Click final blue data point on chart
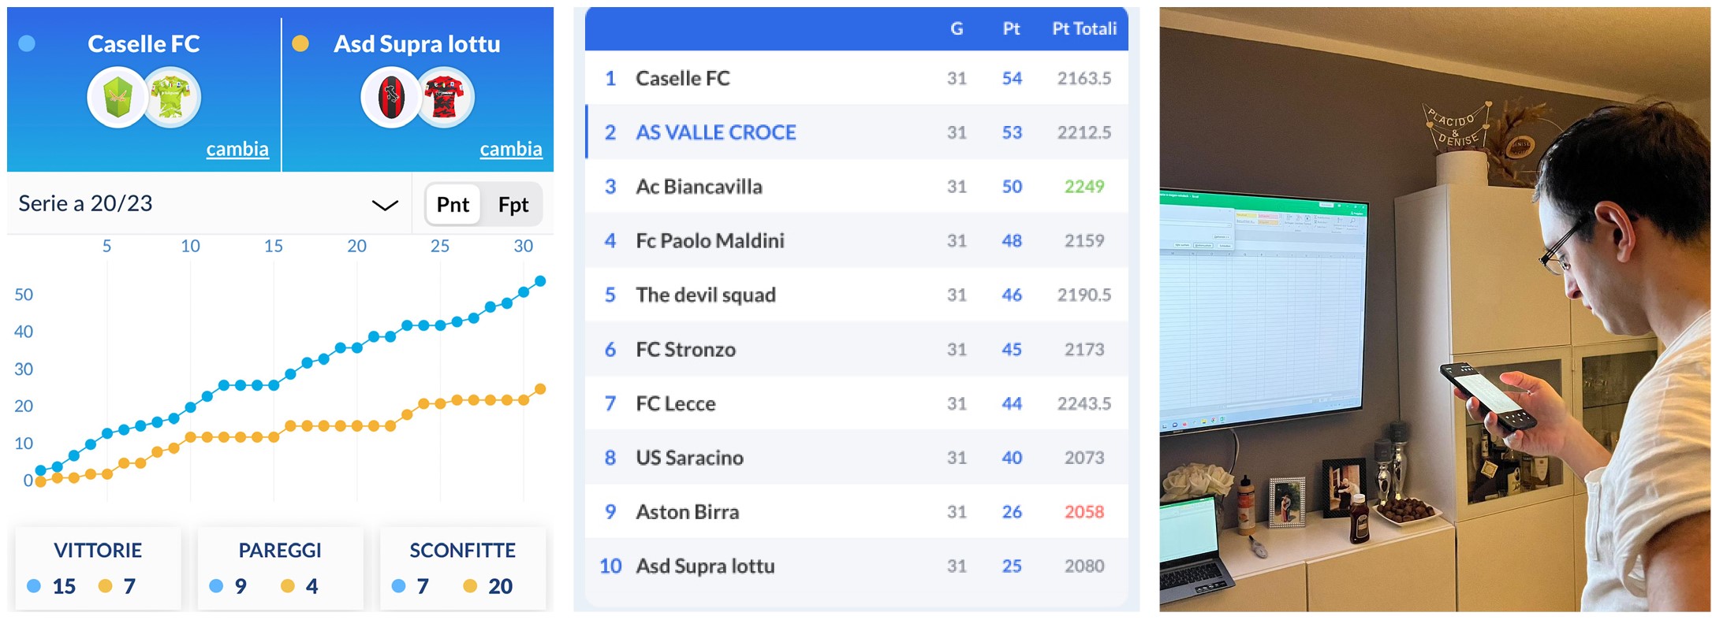Viewport: 1712px width, 620px height. click(x=540, y=281)
